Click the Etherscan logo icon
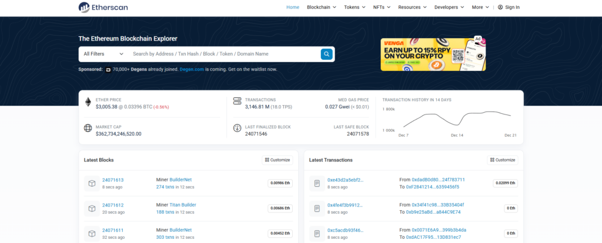 [85, 7]
